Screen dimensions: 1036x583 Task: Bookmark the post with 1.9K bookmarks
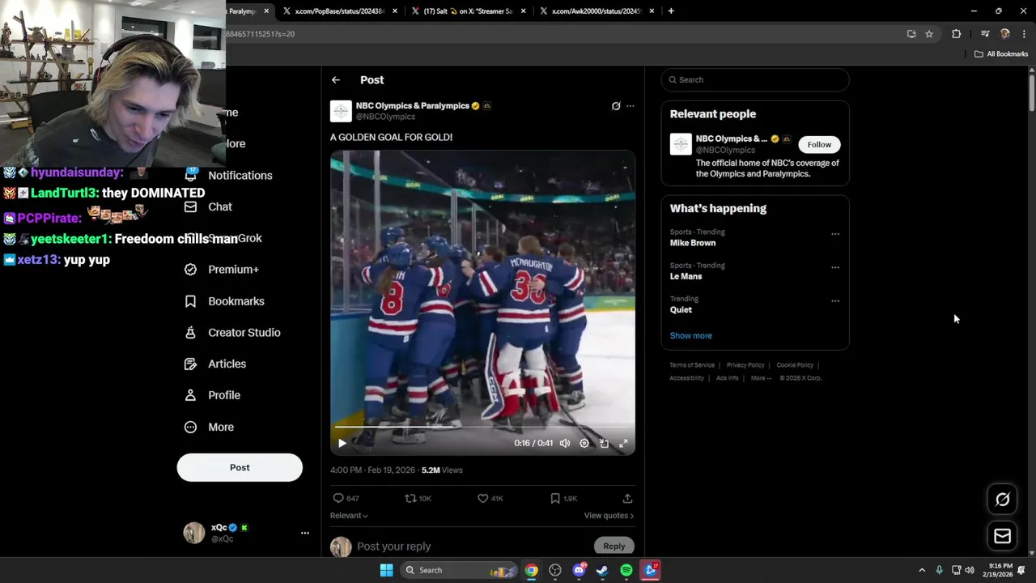pyautogui.click(x=563, y=498)
